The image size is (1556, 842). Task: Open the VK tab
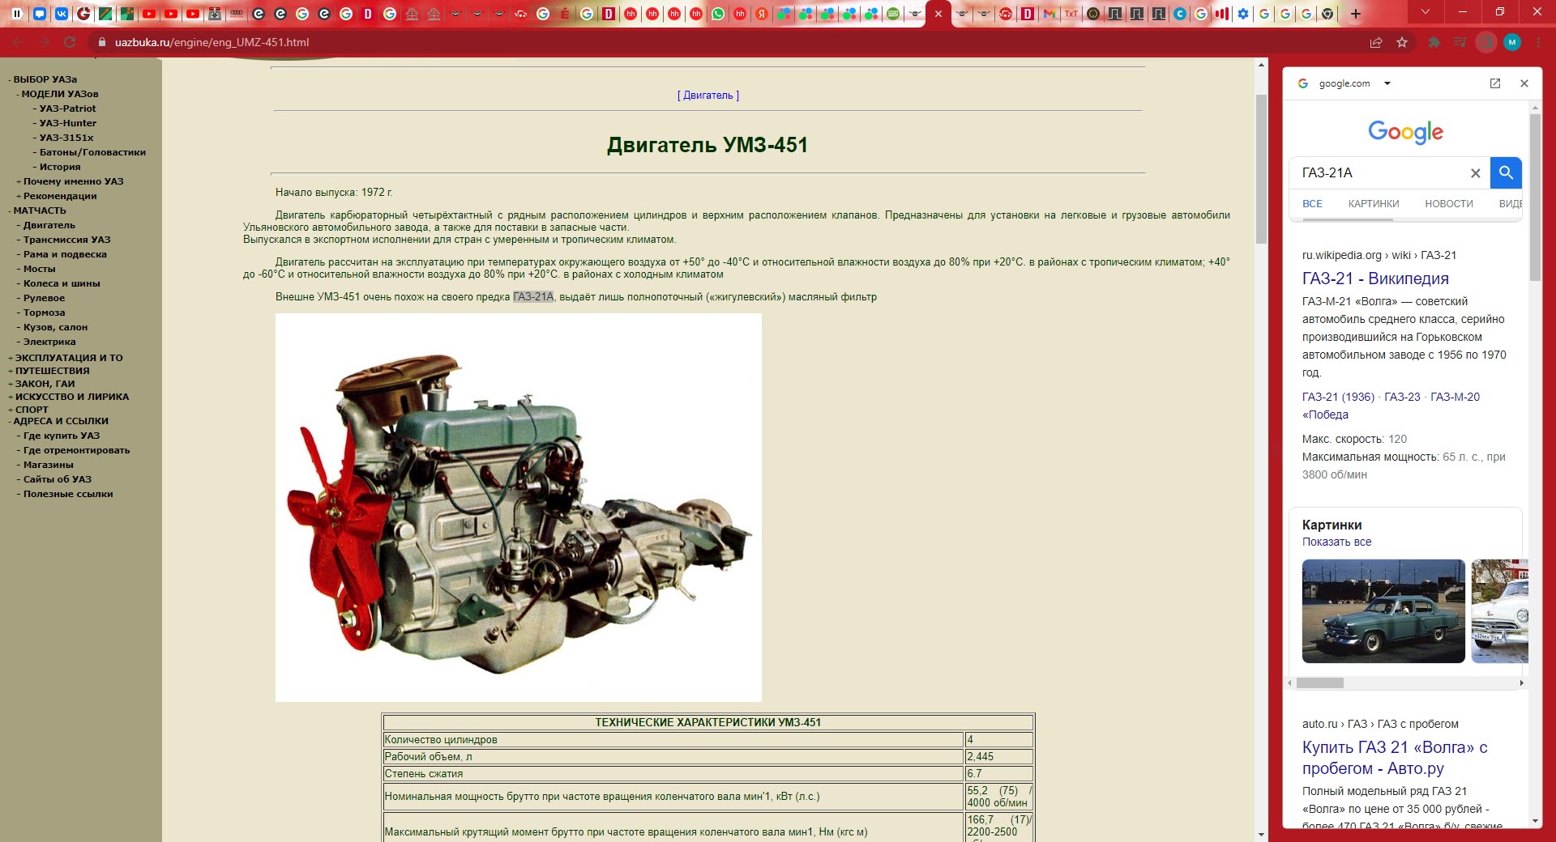61,14
